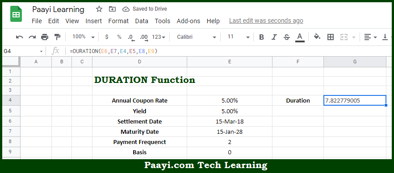Viewport: 394px width, 173px height.
Task: Select the cell with 15-Jan-28
Action: (230, 132)
